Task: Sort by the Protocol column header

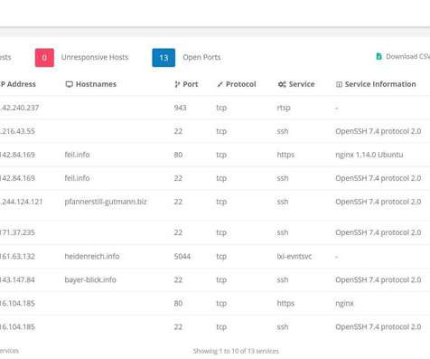Action: pos(237,84)
